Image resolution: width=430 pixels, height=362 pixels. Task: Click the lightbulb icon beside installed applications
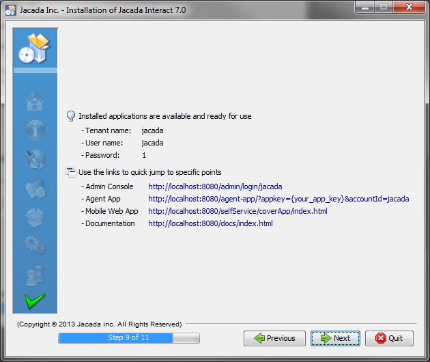(x=71, y=116)
